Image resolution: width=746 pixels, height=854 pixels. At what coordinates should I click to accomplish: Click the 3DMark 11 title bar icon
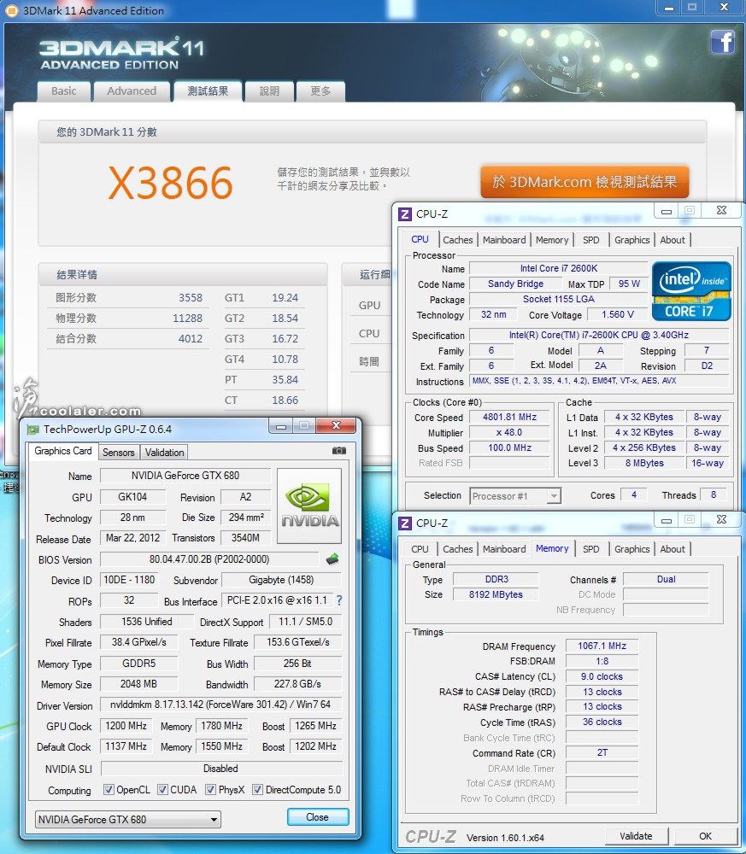[11, 10]
